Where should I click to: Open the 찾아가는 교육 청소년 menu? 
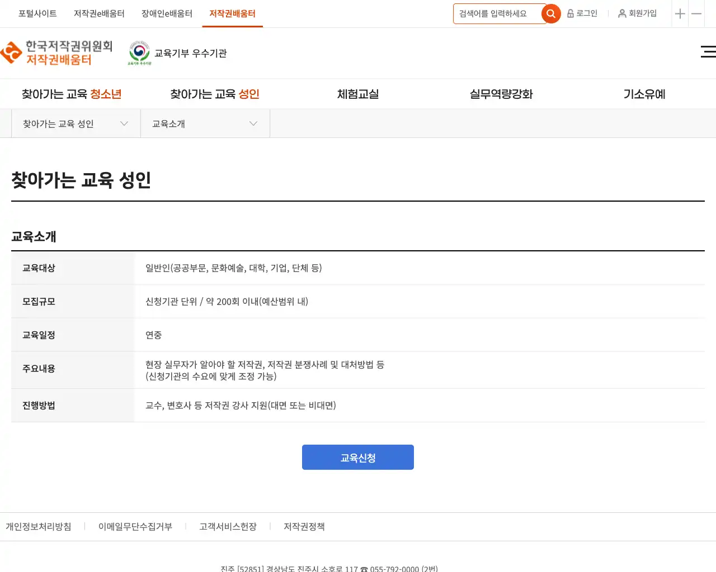72,94
